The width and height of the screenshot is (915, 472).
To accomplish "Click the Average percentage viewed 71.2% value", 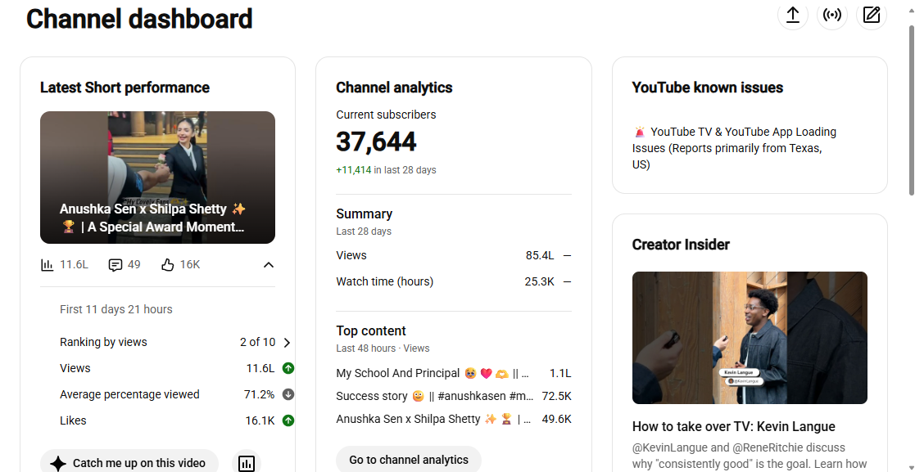I will pyautogui.click(x=259, y=394).
